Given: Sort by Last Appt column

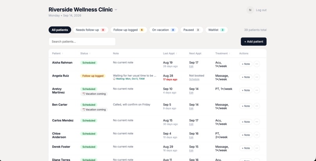Looking at the screenshot, I should (x=170, y=54).
